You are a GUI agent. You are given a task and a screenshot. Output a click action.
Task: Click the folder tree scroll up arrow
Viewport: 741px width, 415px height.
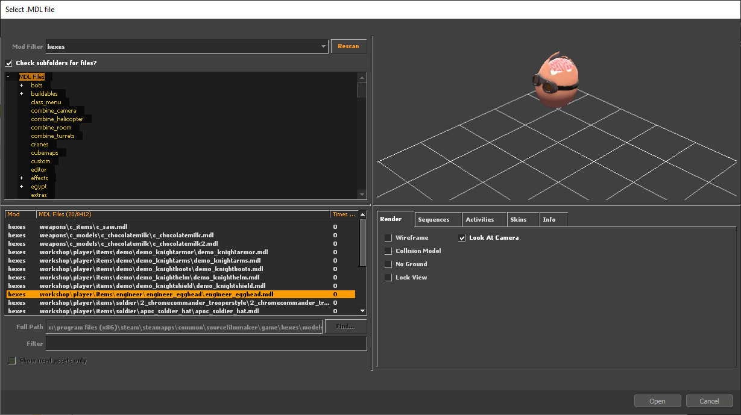pyautogui.click(x=362, y=77)
